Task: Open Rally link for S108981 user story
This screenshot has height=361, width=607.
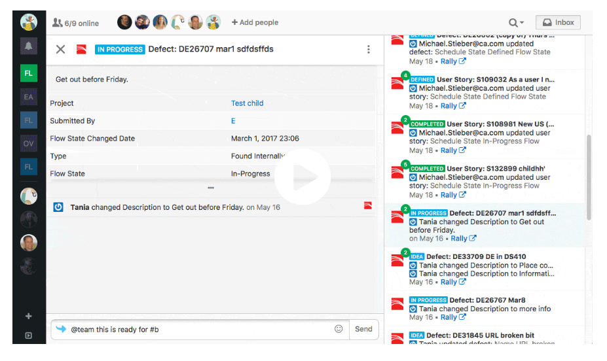Action: point(453,150)
